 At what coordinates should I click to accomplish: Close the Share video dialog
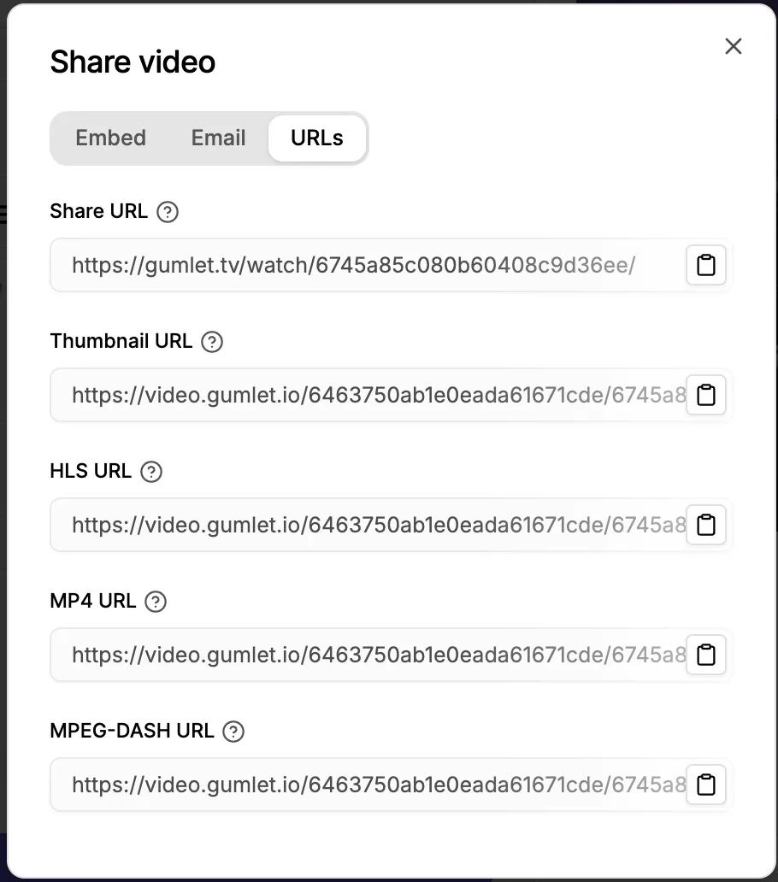click(x=734, y=46)
